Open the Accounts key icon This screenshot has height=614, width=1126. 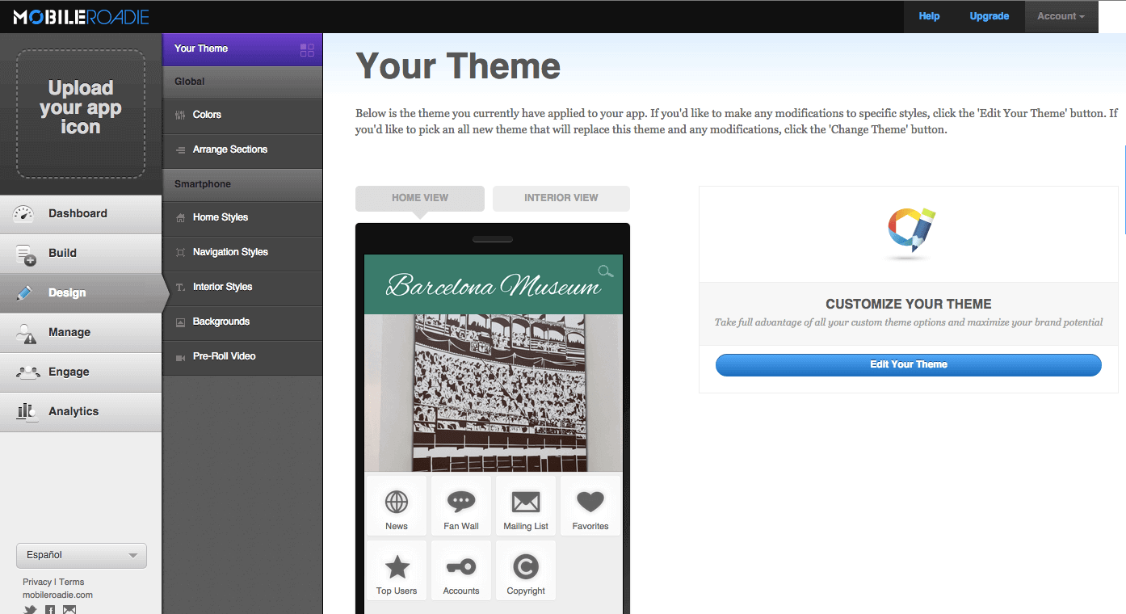[x=461, y=567]
